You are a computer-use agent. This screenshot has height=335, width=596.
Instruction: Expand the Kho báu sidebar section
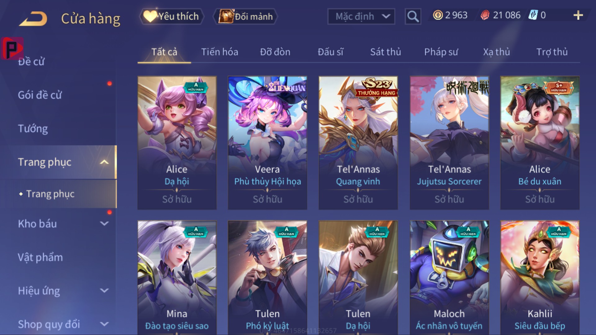pos(104,224)
